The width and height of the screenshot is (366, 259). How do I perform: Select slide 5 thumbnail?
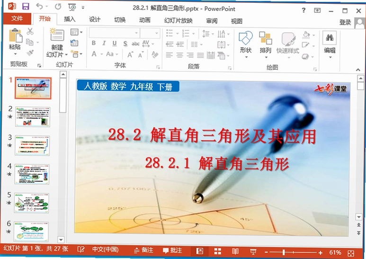point(31,203)
